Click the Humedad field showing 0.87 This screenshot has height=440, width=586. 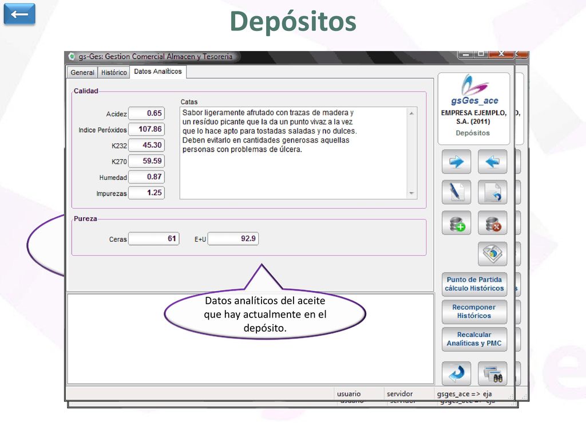coord(146,176)
